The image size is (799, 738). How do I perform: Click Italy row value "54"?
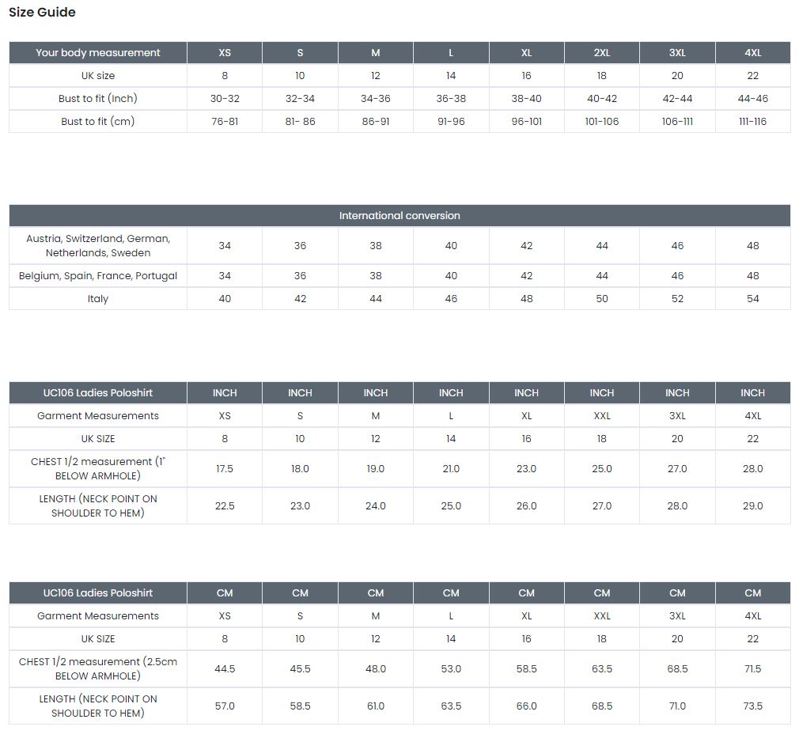pyautogui.click(x=752, y=299)
